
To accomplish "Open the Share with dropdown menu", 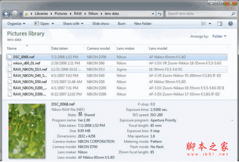I will [x=73, y=23].
